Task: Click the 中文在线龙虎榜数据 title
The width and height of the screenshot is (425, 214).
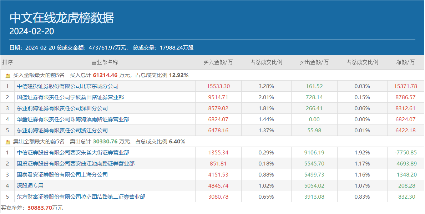Action: coord(62,18)
